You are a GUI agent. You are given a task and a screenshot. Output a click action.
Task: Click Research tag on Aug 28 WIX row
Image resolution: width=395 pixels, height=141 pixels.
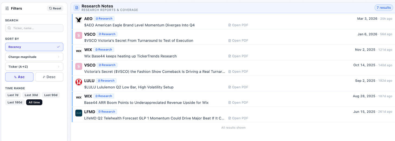(104, 96)
